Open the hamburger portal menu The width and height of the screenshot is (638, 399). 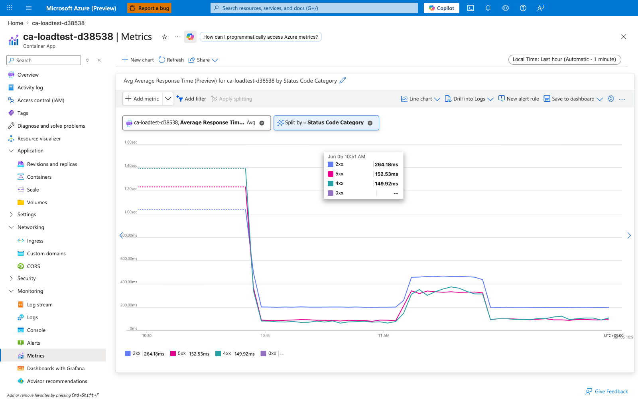click(x=29, y=8)
